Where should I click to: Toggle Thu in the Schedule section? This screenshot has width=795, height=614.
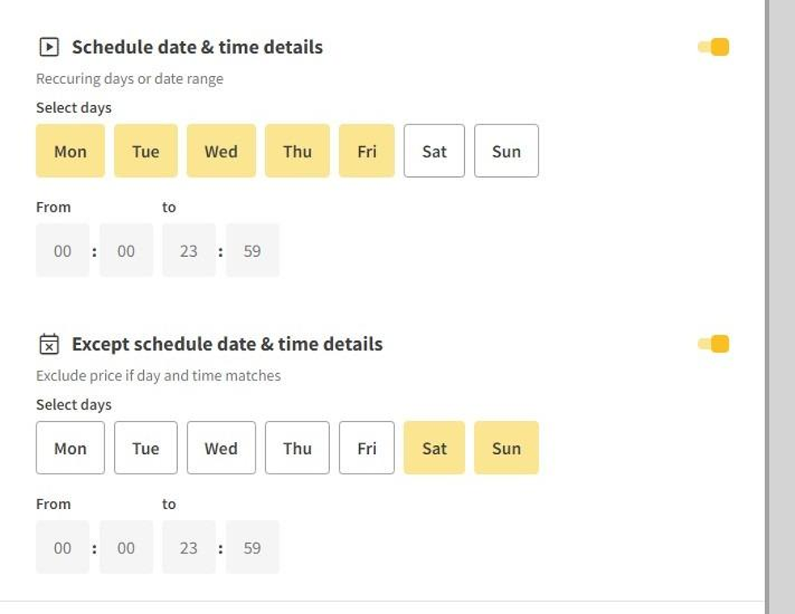297,151
